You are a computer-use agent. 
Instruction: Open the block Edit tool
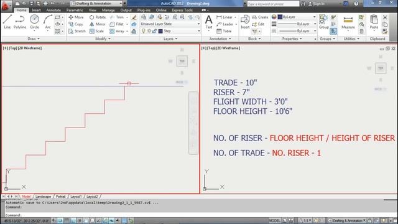point(258,24)
